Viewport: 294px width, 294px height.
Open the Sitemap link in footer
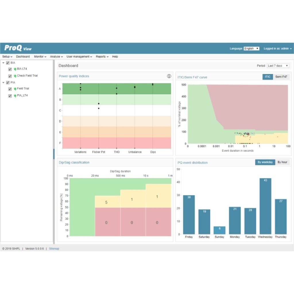(x=54, y=249)
